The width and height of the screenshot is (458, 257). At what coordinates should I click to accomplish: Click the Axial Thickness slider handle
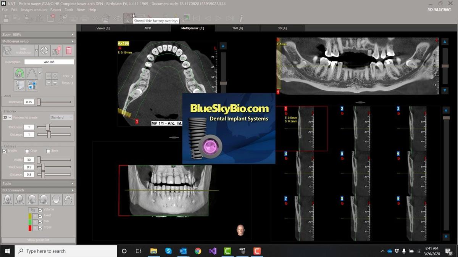pyautogui.click(x=39, y=102)
